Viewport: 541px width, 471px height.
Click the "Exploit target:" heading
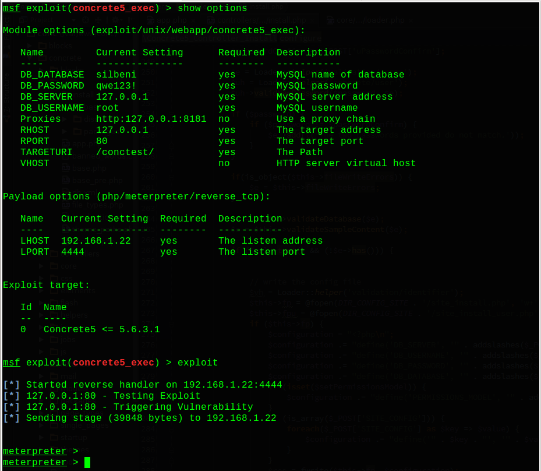46,285
